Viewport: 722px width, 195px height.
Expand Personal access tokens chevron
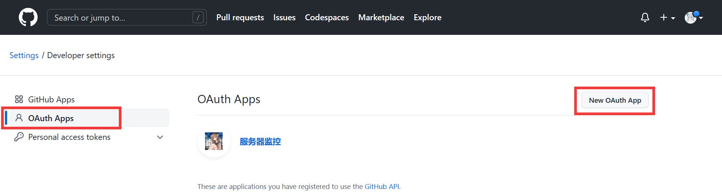point(160,137)
